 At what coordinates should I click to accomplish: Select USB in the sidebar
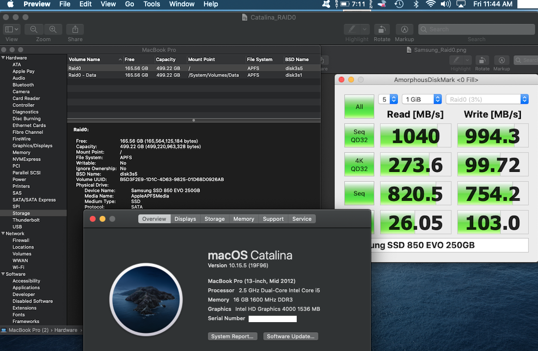17,227
